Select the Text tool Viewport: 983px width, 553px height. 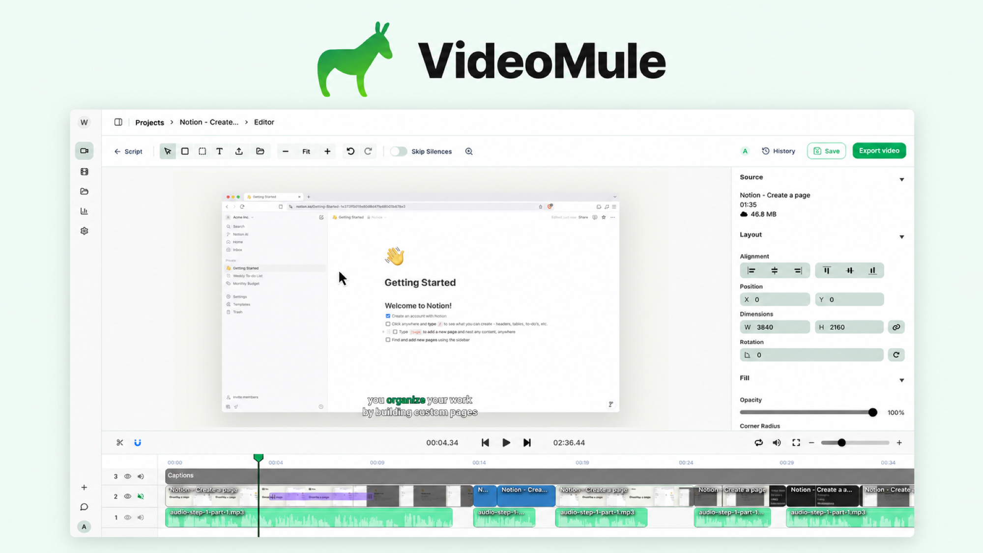219,151
